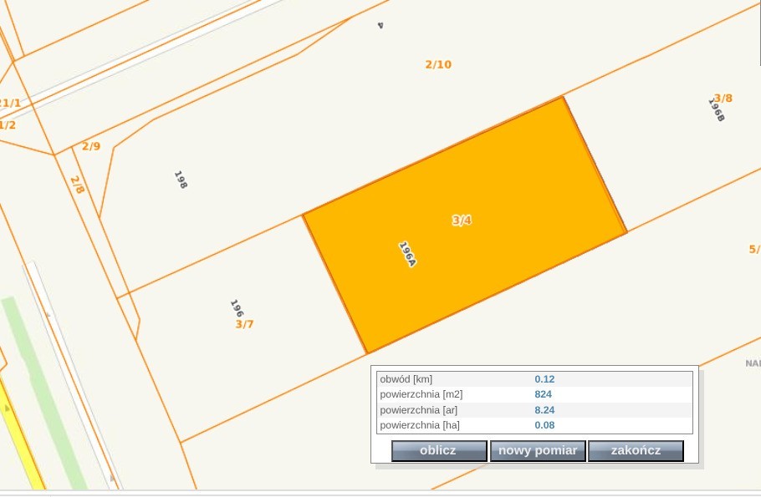Click the obwód [km] value 0.12
Image resolution: width=761 pixels, height=497 pixels.
click(544, 379)
